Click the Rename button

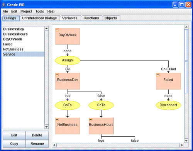tap(37, 144)
